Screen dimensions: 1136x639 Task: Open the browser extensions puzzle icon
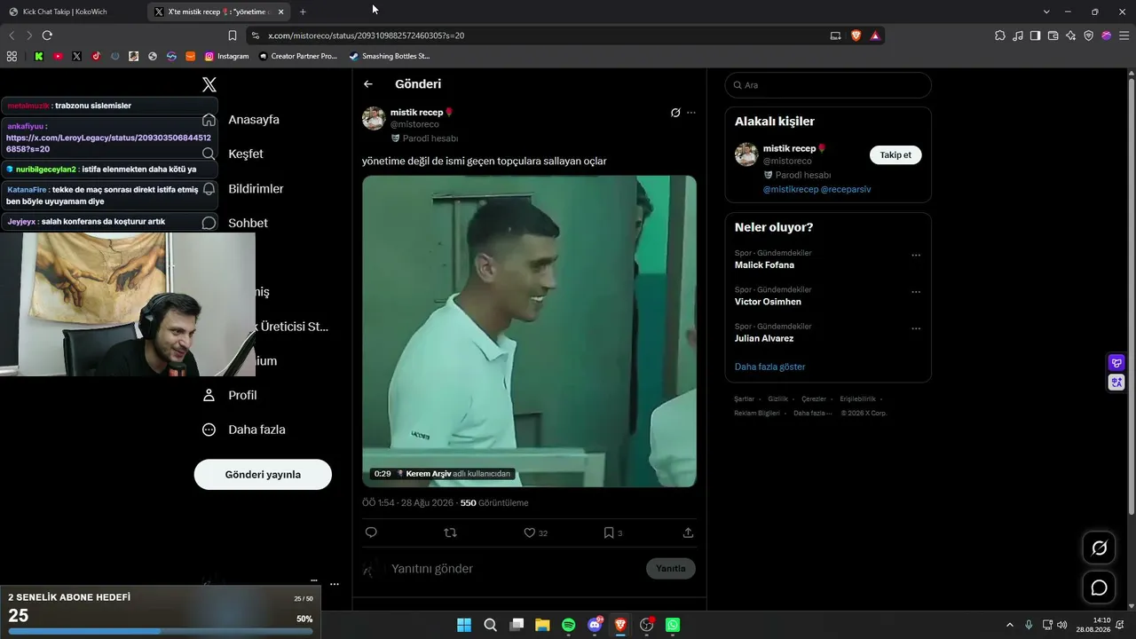[1000, 35]
